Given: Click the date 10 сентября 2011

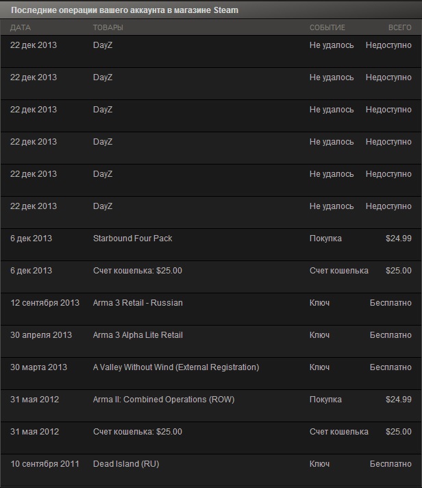Looking at the screenshot, I should [x=45, y=464].
